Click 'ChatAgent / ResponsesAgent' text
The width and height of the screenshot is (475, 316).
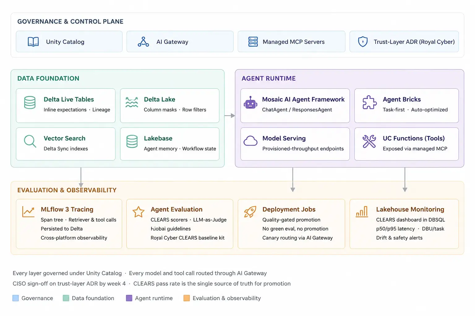[297, 110]
